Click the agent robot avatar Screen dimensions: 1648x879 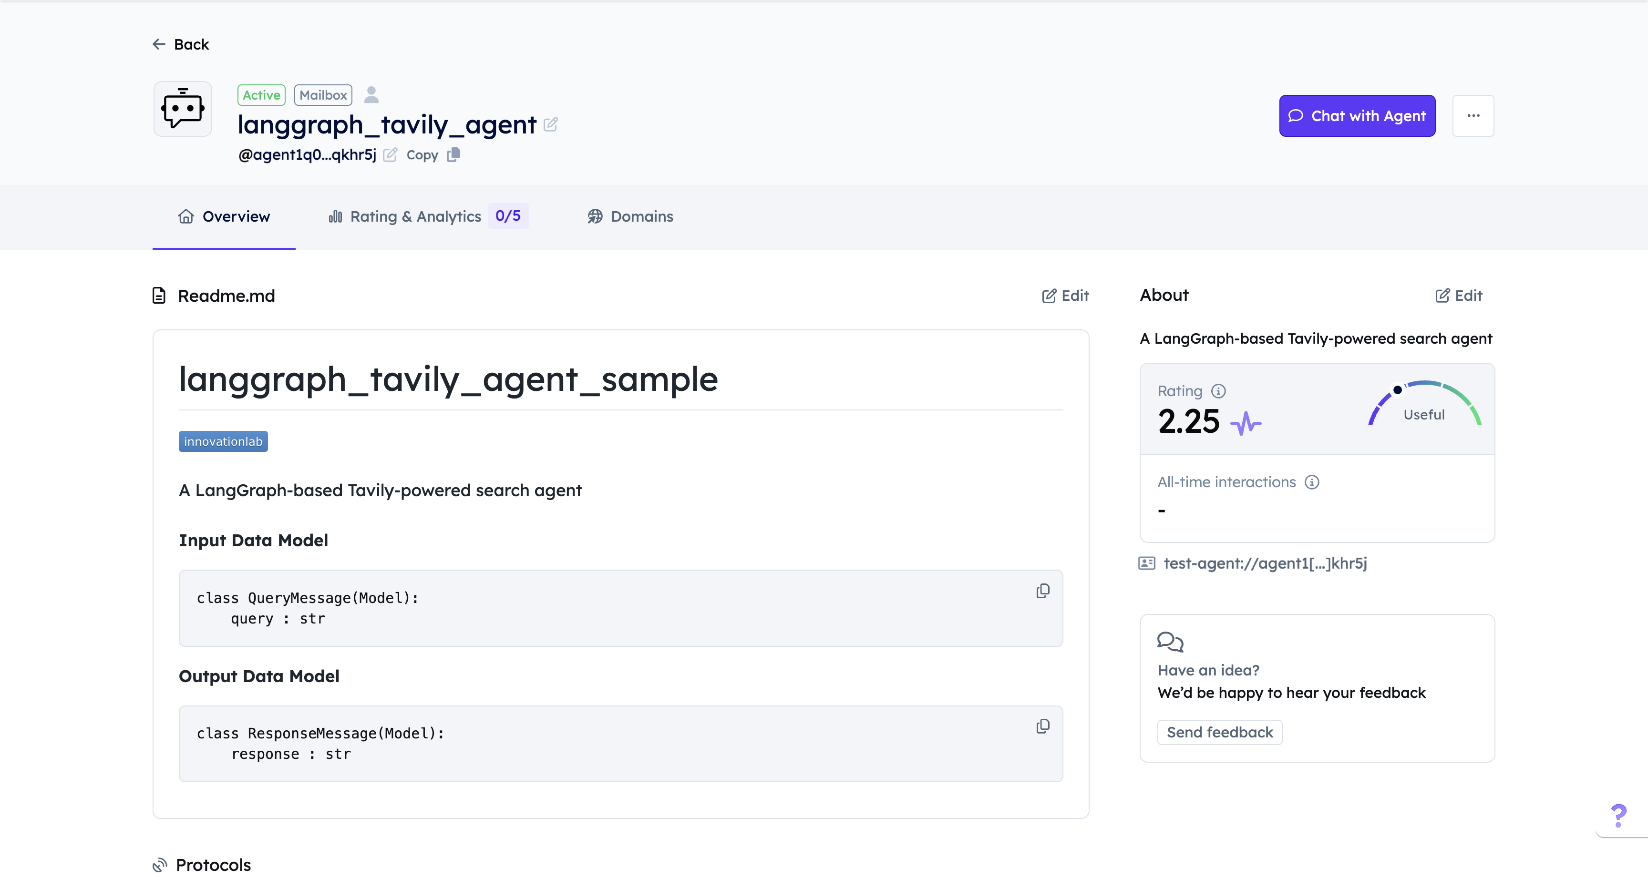[183, 109]
